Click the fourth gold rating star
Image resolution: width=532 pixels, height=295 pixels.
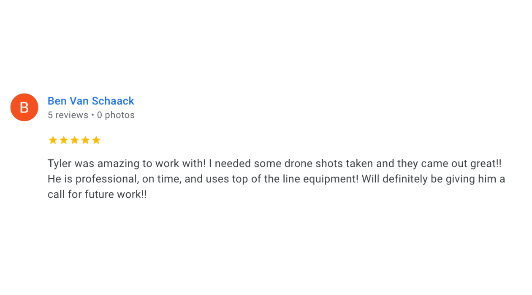86,140
